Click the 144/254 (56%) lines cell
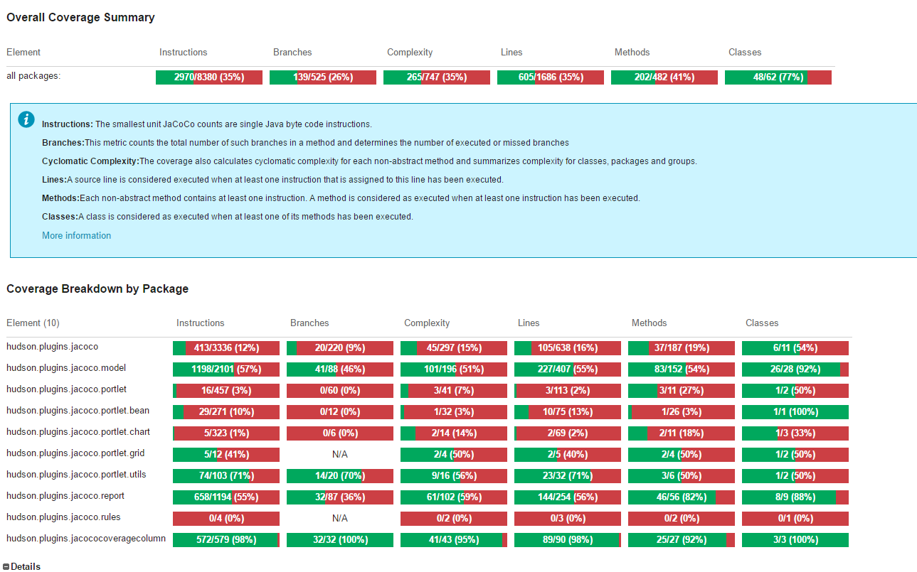 568,497
